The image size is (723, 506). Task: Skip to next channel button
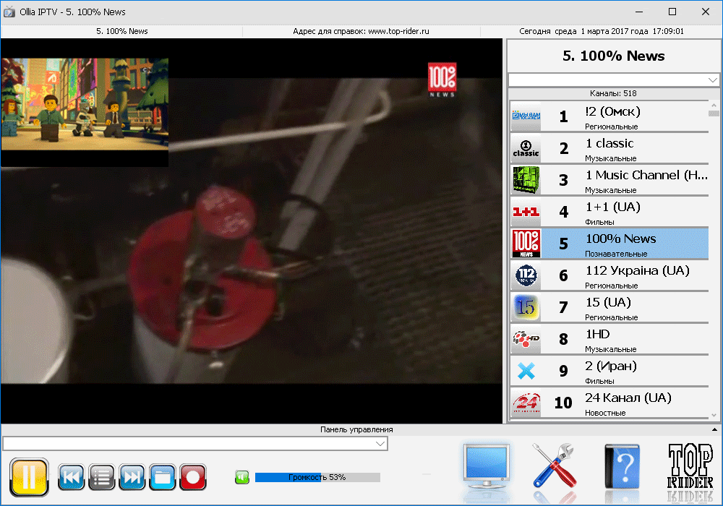coord(132,477)
